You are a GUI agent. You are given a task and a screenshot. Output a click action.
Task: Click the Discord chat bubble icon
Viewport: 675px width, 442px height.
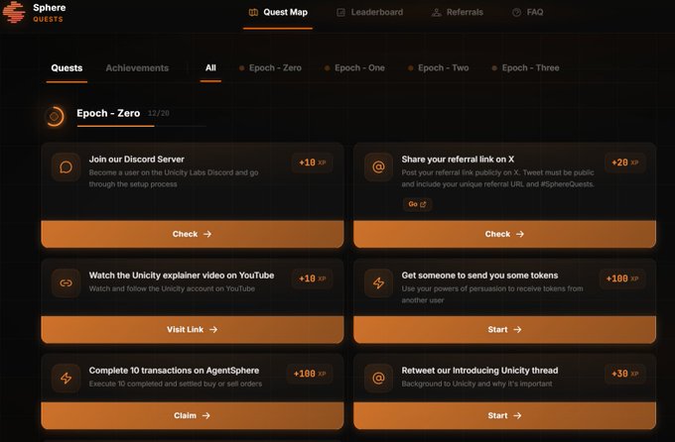pyautogui.click(x=66, y=166)
